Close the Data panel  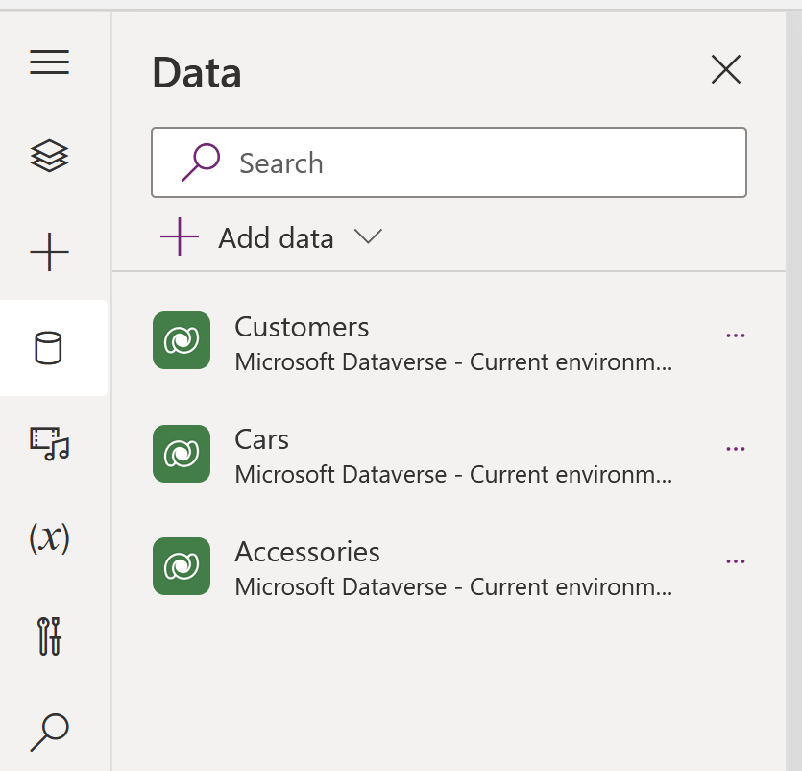coord(725,69)
